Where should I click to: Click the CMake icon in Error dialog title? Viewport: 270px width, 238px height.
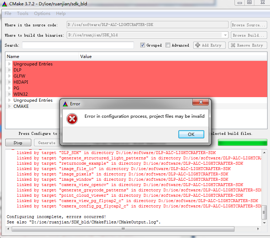coord(65,104)
